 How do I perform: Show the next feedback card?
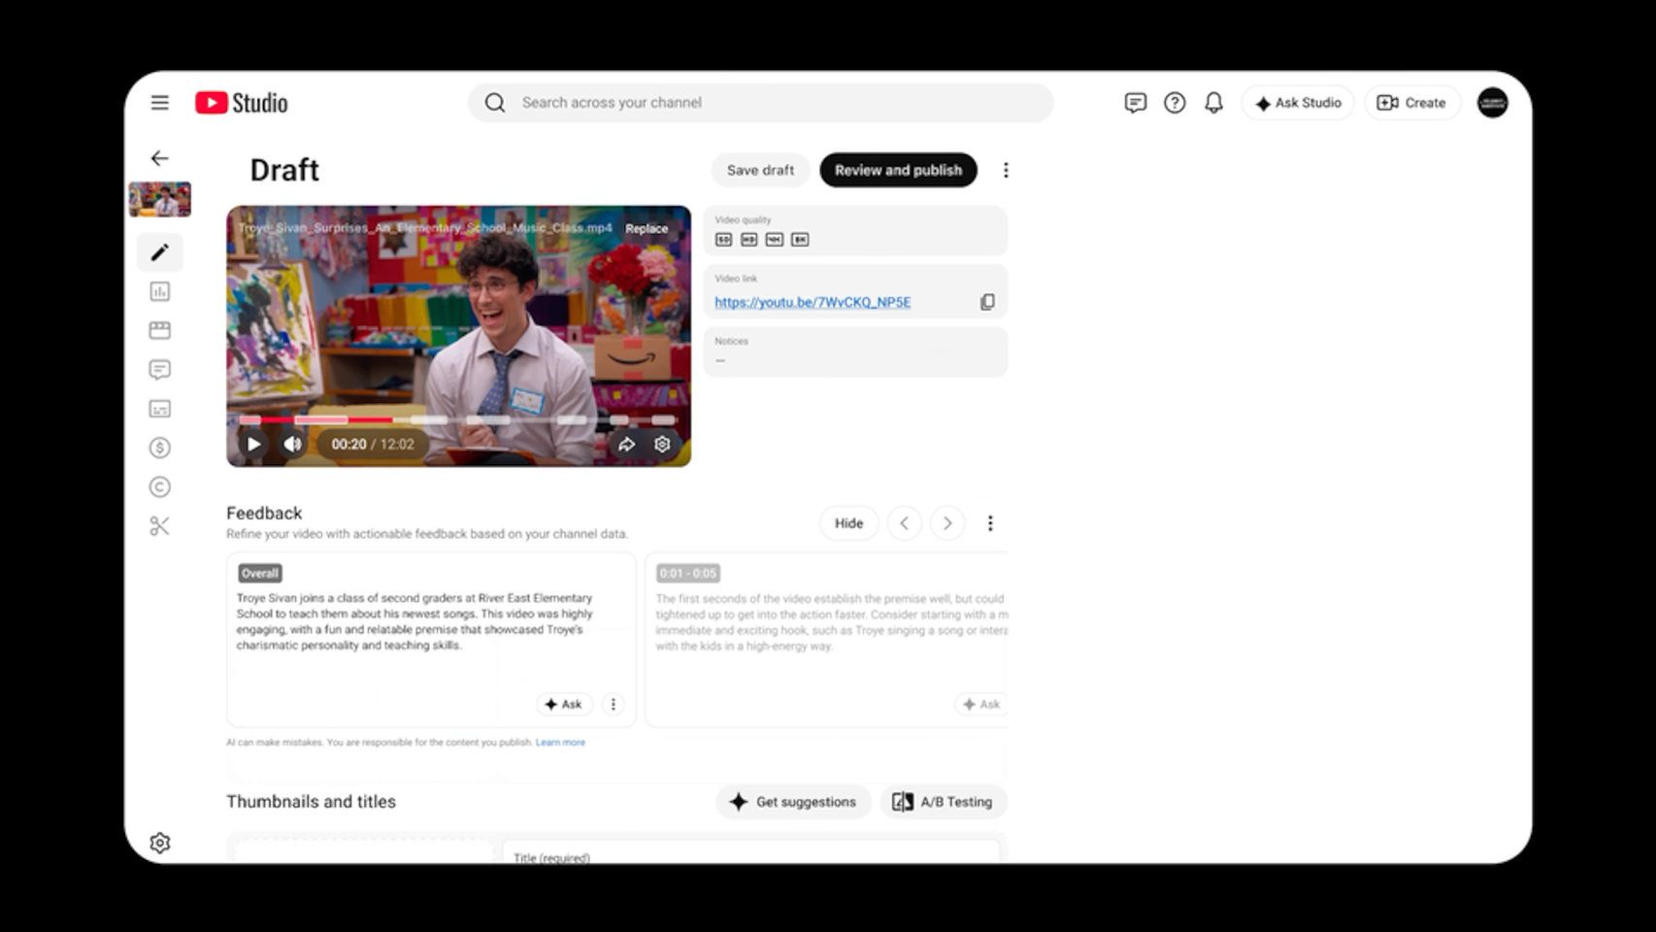pos(947,523)
